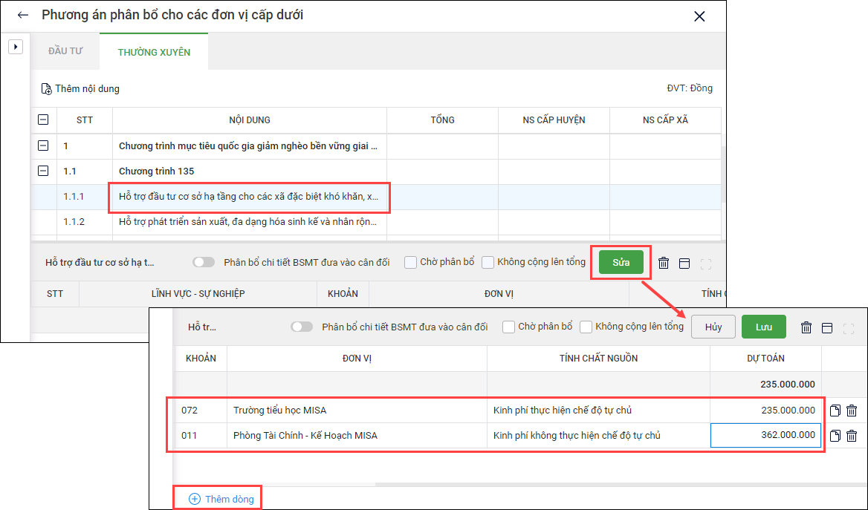Tick Không cộng lên tổng beside Sửa button
Viewport: 868px width, 510px height.
click(x=488, y=262)
